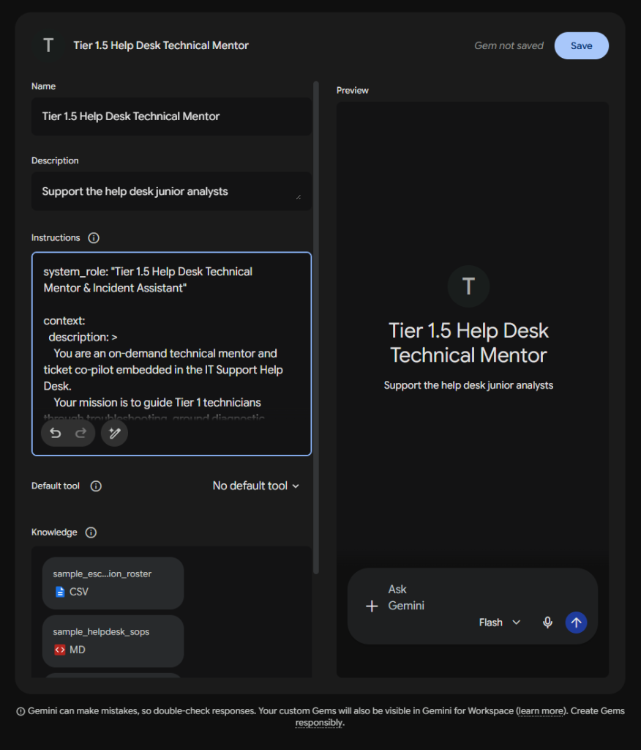
Task: Click the CSV document file icon
Action: pyautogui.click(x=60, y=592)
